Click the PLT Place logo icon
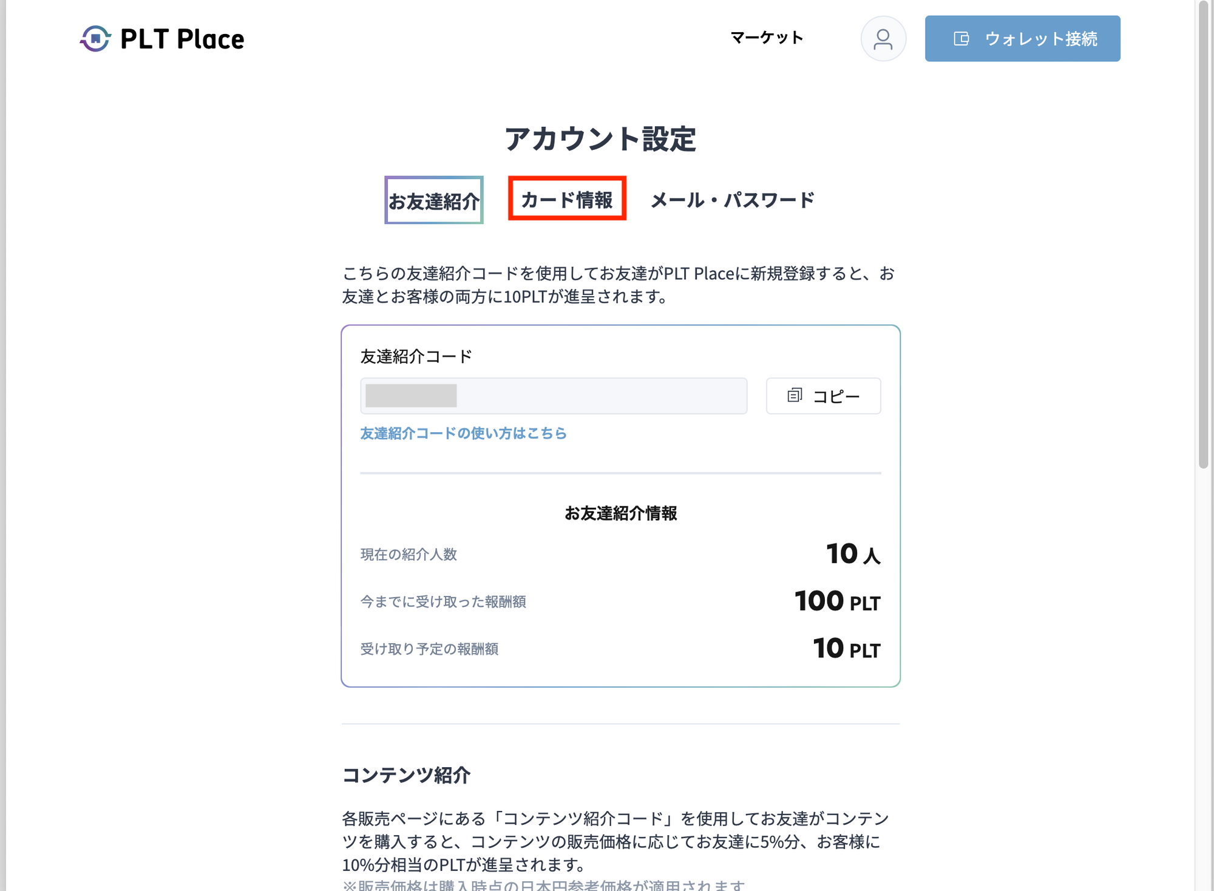This screenshot has height=891, width=1214. (x=95, y=39)
